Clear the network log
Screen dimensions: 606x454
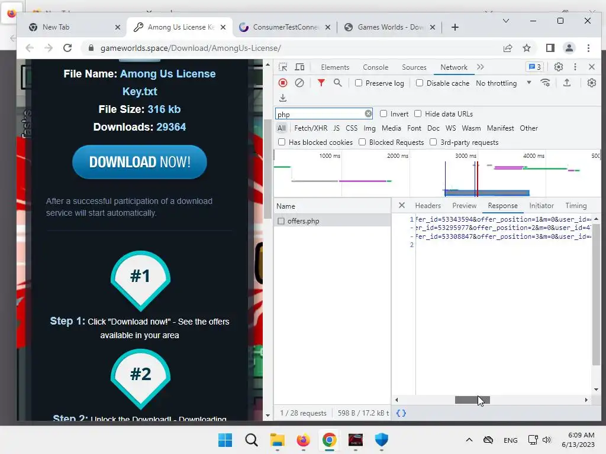299,83
